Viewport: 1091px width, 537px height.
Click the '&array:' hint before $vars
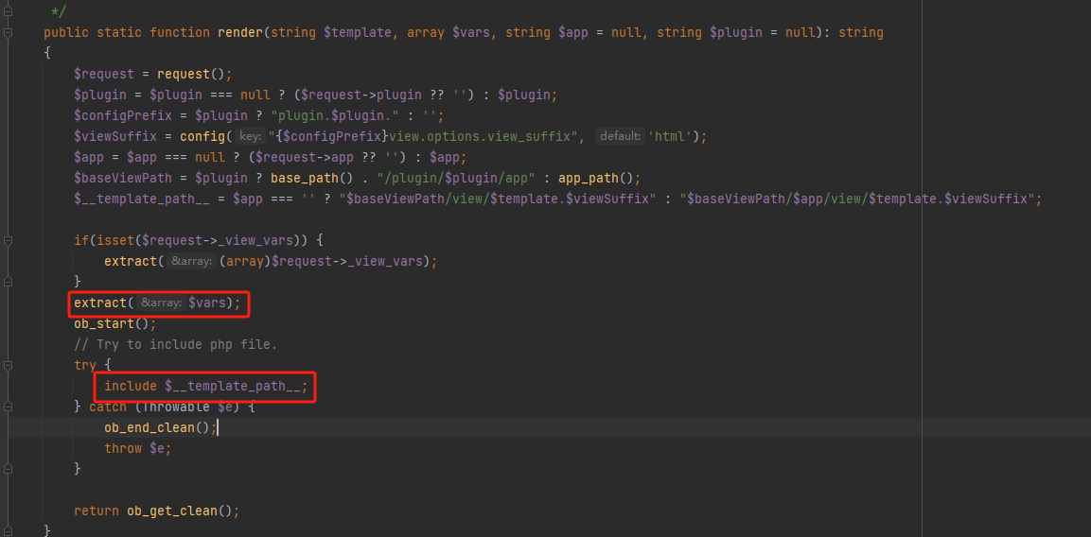(159, 303)
